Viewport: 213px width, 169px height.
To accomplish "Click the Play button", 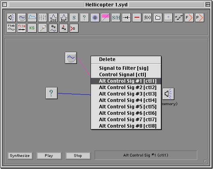I will pos(49,156).
